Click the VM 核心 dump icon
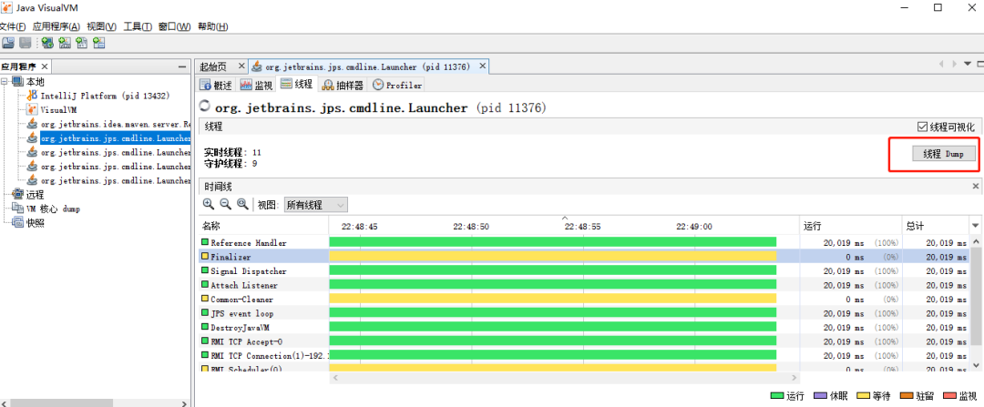Image resolution: width=984 pixels, height=407 pixels. coord(17,209)
